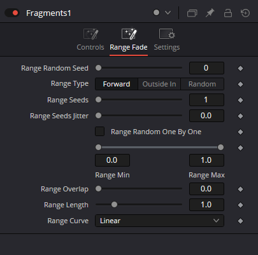
Task: Click the Range Seeds Jitter slider handle
Action: [98, 116]
